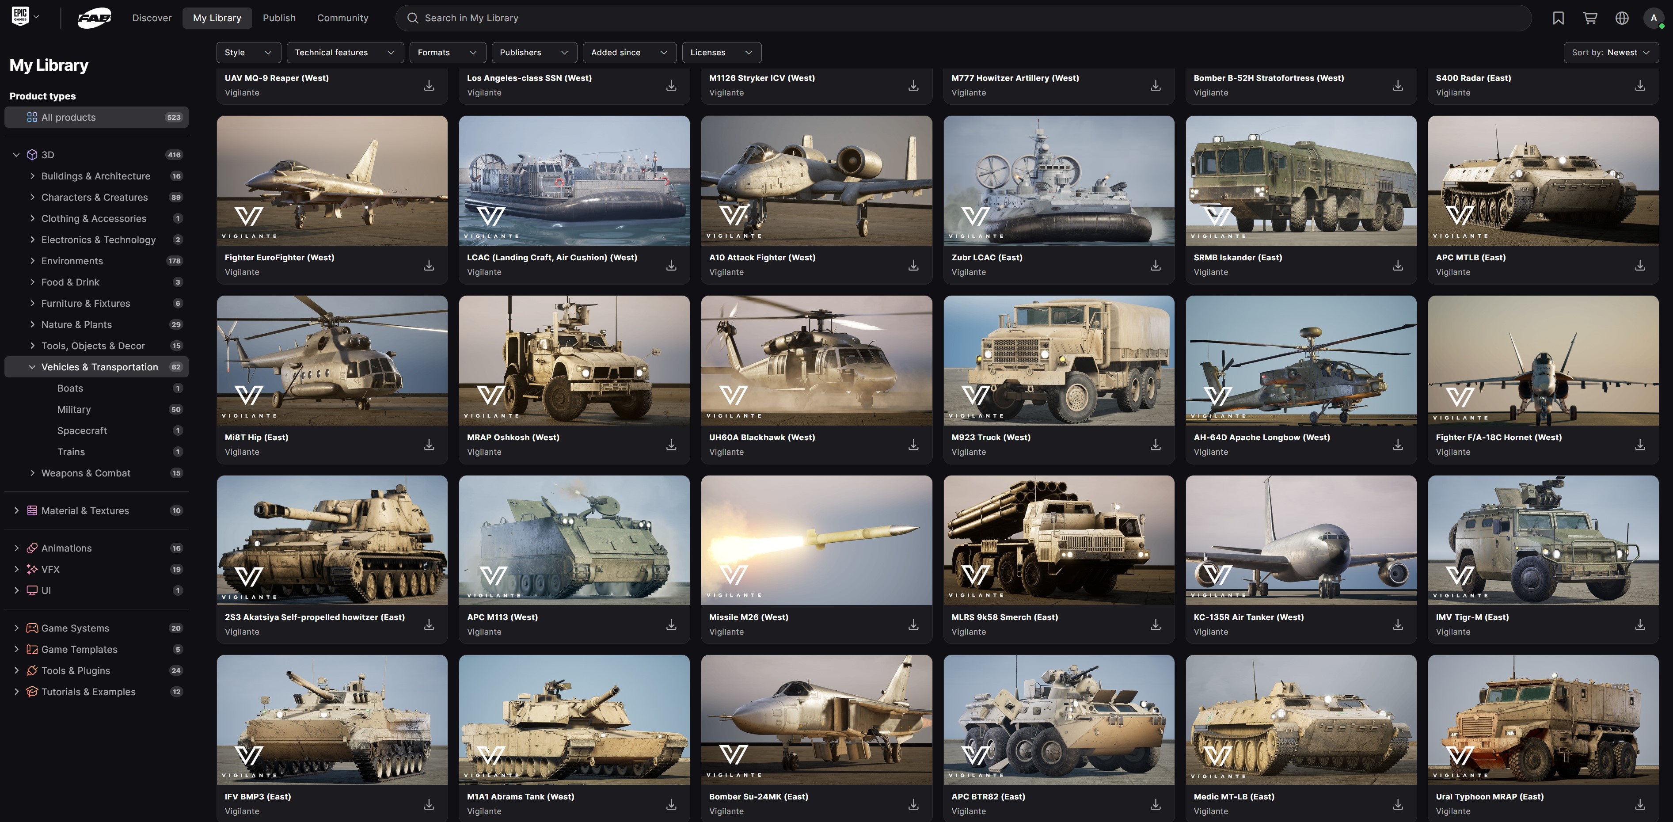Open the Community tab
This screenshot has width=1673, height=822.
click(342, 18)
